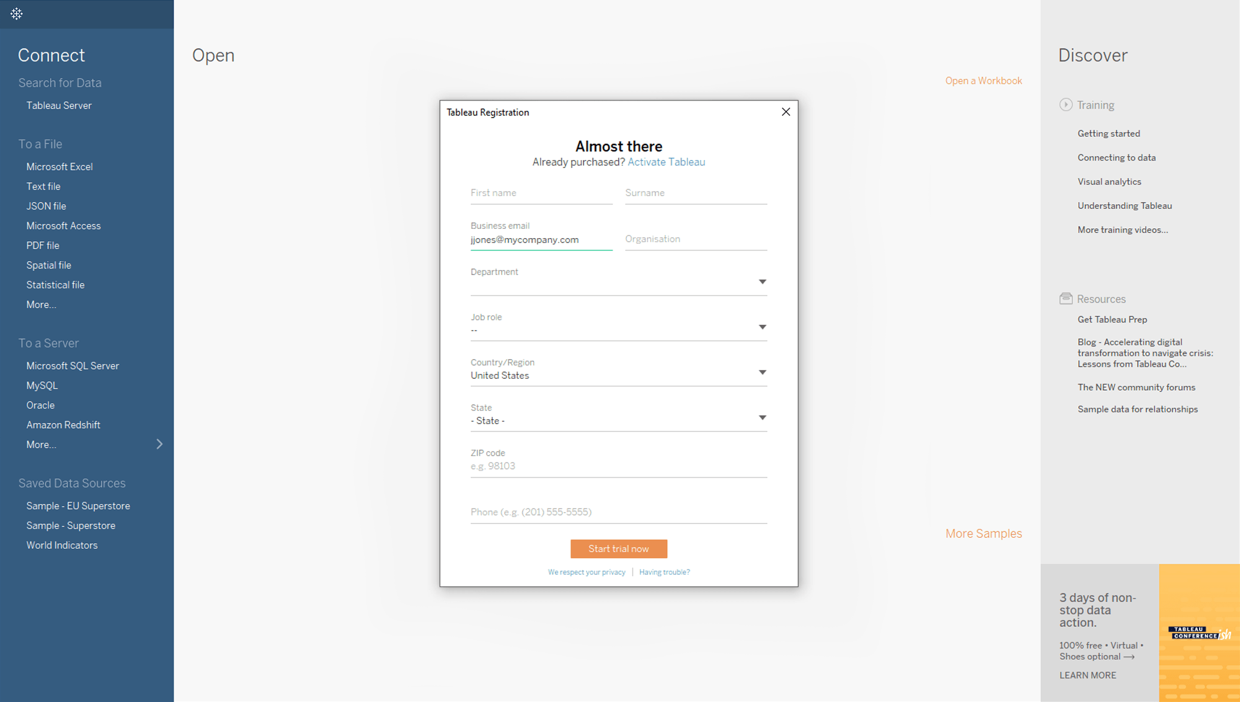Select Sample - EU Superstore data source
Screen dimensions: 1240x702
click(78, 505)
